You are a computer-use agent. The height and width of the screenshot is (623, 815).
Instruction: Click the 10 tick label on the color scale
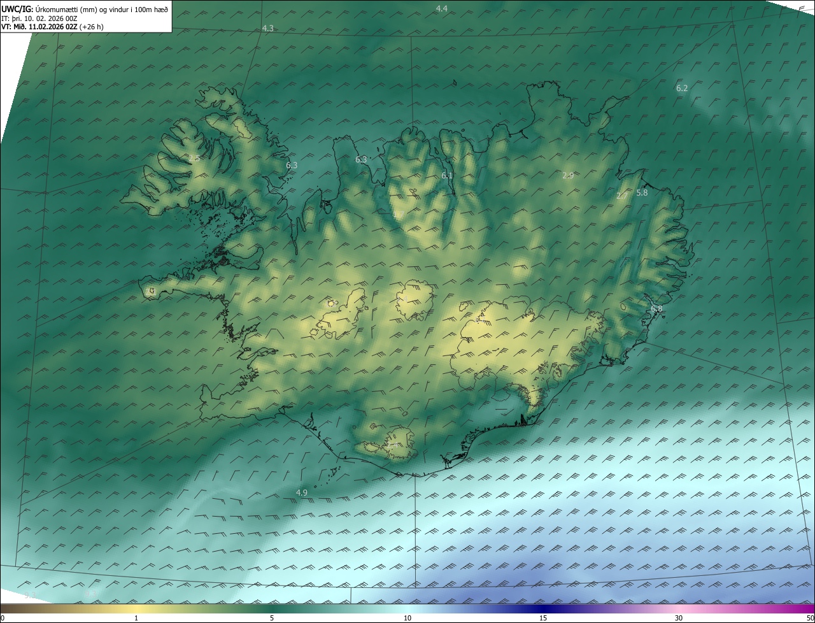pyautogui.click(x=407, y=618)
